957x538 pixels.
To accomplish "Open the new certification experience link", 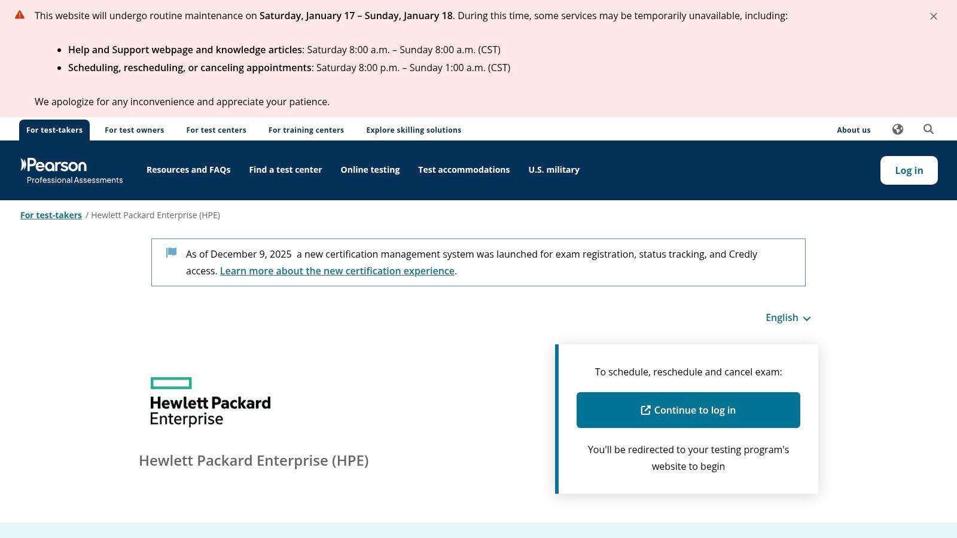I will (x=337, y=271).
